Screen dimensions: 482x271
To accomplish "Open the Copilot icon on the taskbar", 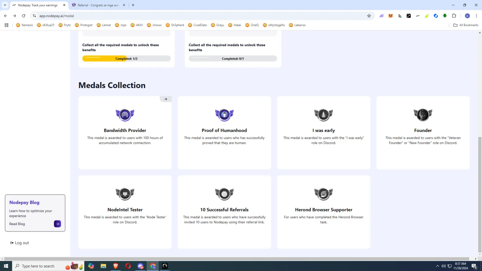I will point(91,266).
